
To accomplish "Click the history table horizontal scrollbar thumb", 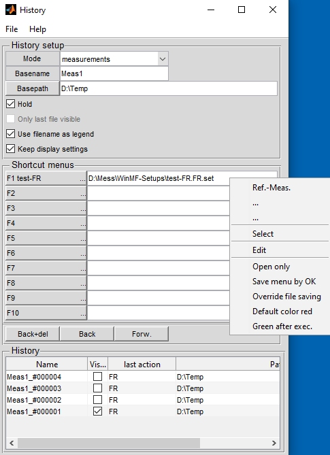I will [109, 443].
